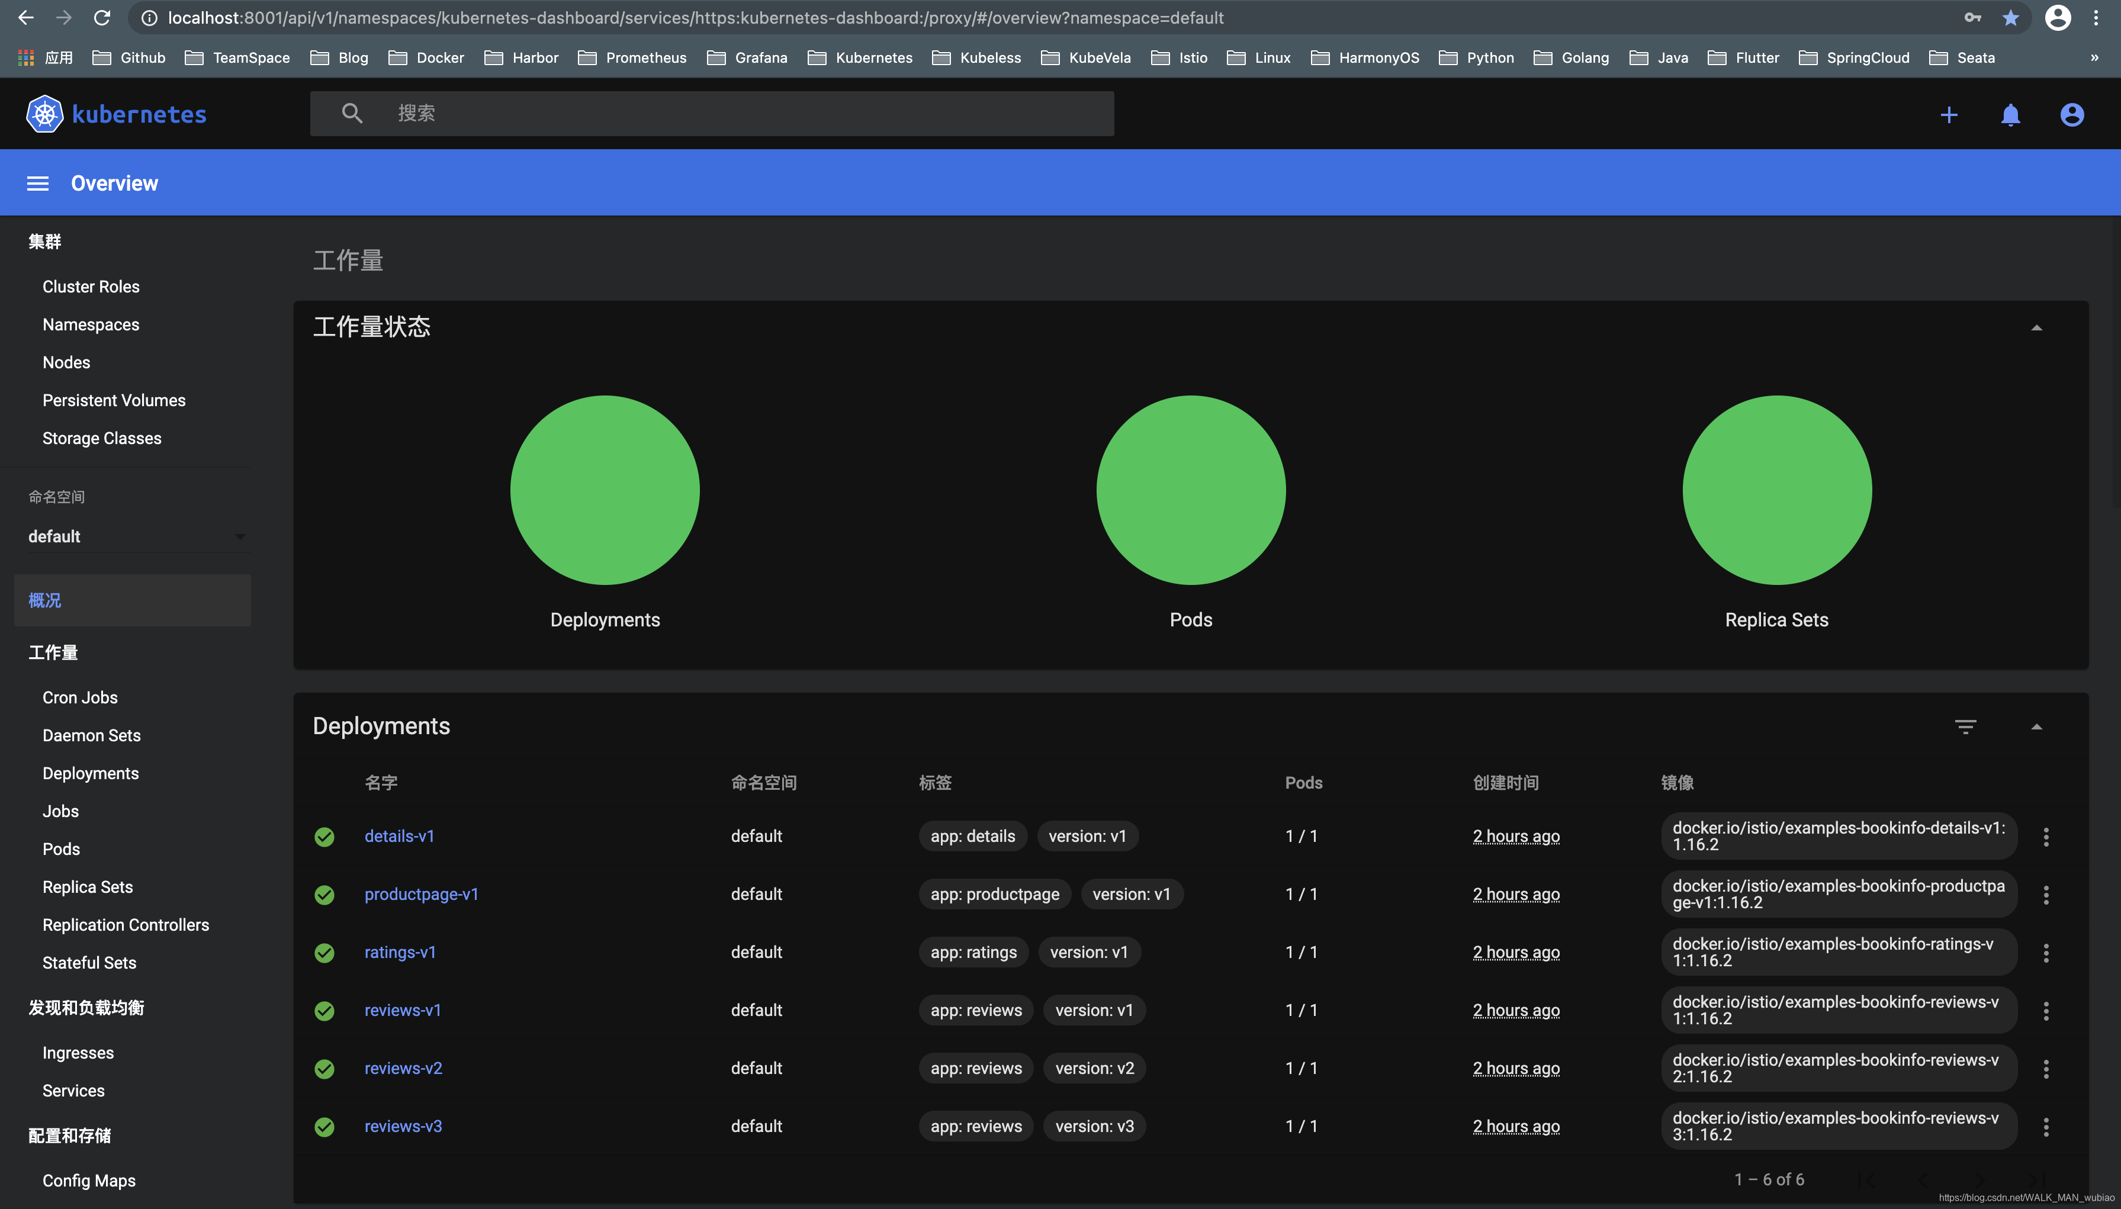This screenshot has width=2121, height=1209.
Task: Open the Grafana bookmarks folder
Action: [747, 57]
